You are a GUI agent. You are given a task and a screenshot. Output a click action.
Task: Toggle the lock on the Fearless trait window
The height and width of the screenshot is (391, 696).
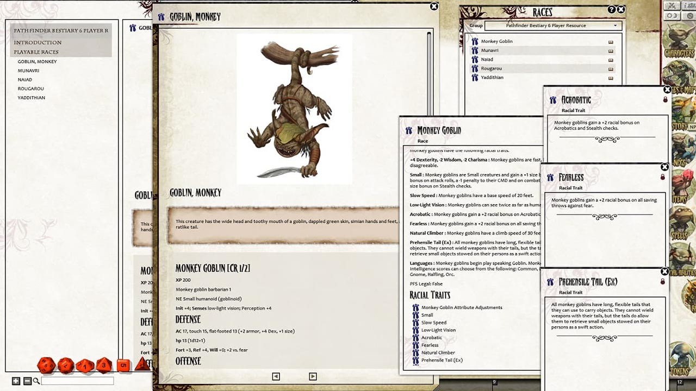point(663,176)
